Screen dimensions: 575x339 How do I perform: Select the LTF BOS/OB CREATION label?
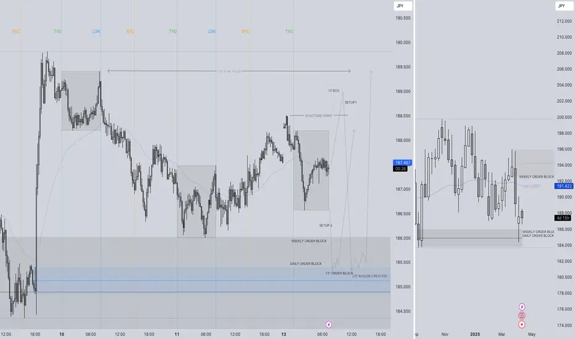(x=370, y=276)
